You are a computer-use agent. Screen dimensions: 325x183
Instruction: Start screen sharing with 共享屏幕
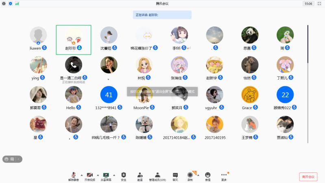tap(106, 176)
